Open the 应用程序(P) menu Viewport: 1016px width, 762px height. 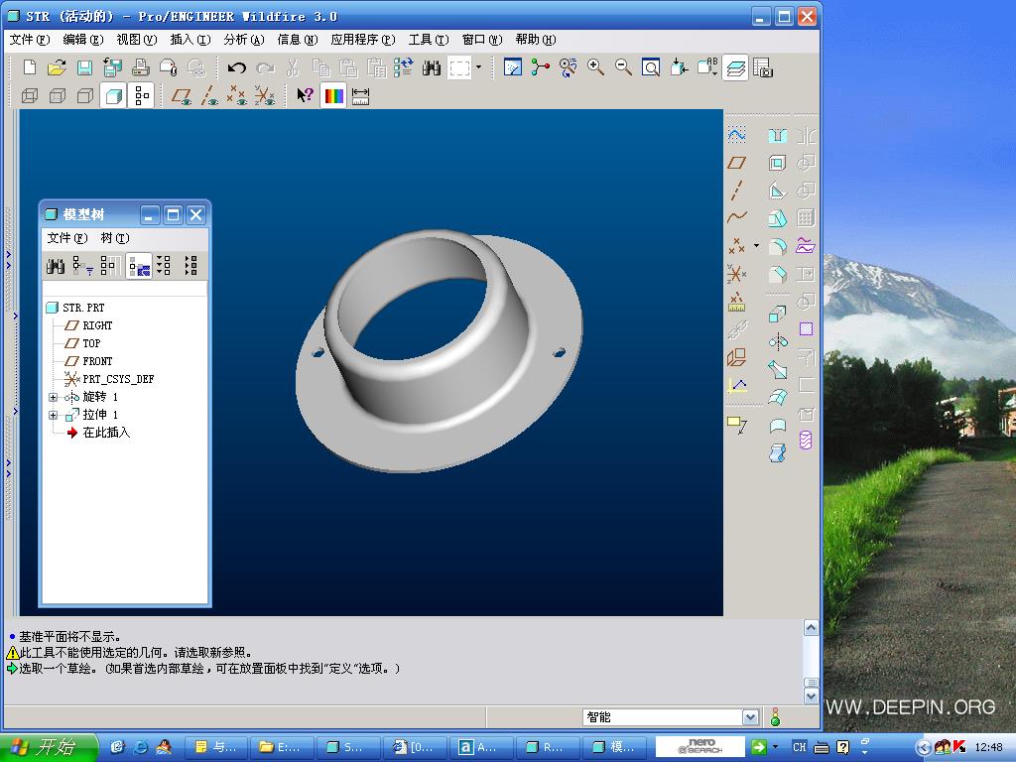tap(362, 40)
